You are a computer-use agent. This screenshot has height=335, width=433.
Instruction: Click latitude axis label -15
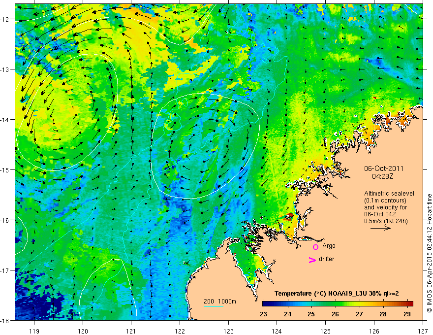coord(5,170)
